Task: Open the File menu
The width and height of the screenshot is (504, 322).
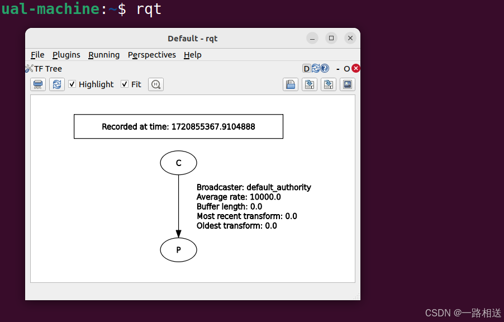Action: 37,55
